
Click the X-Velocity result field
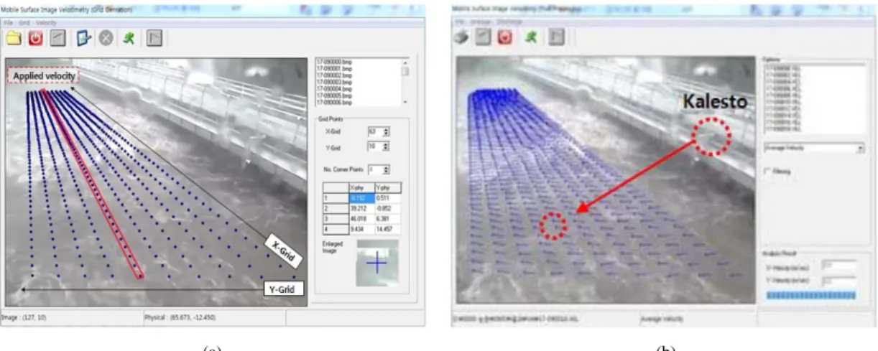[838, 266]
